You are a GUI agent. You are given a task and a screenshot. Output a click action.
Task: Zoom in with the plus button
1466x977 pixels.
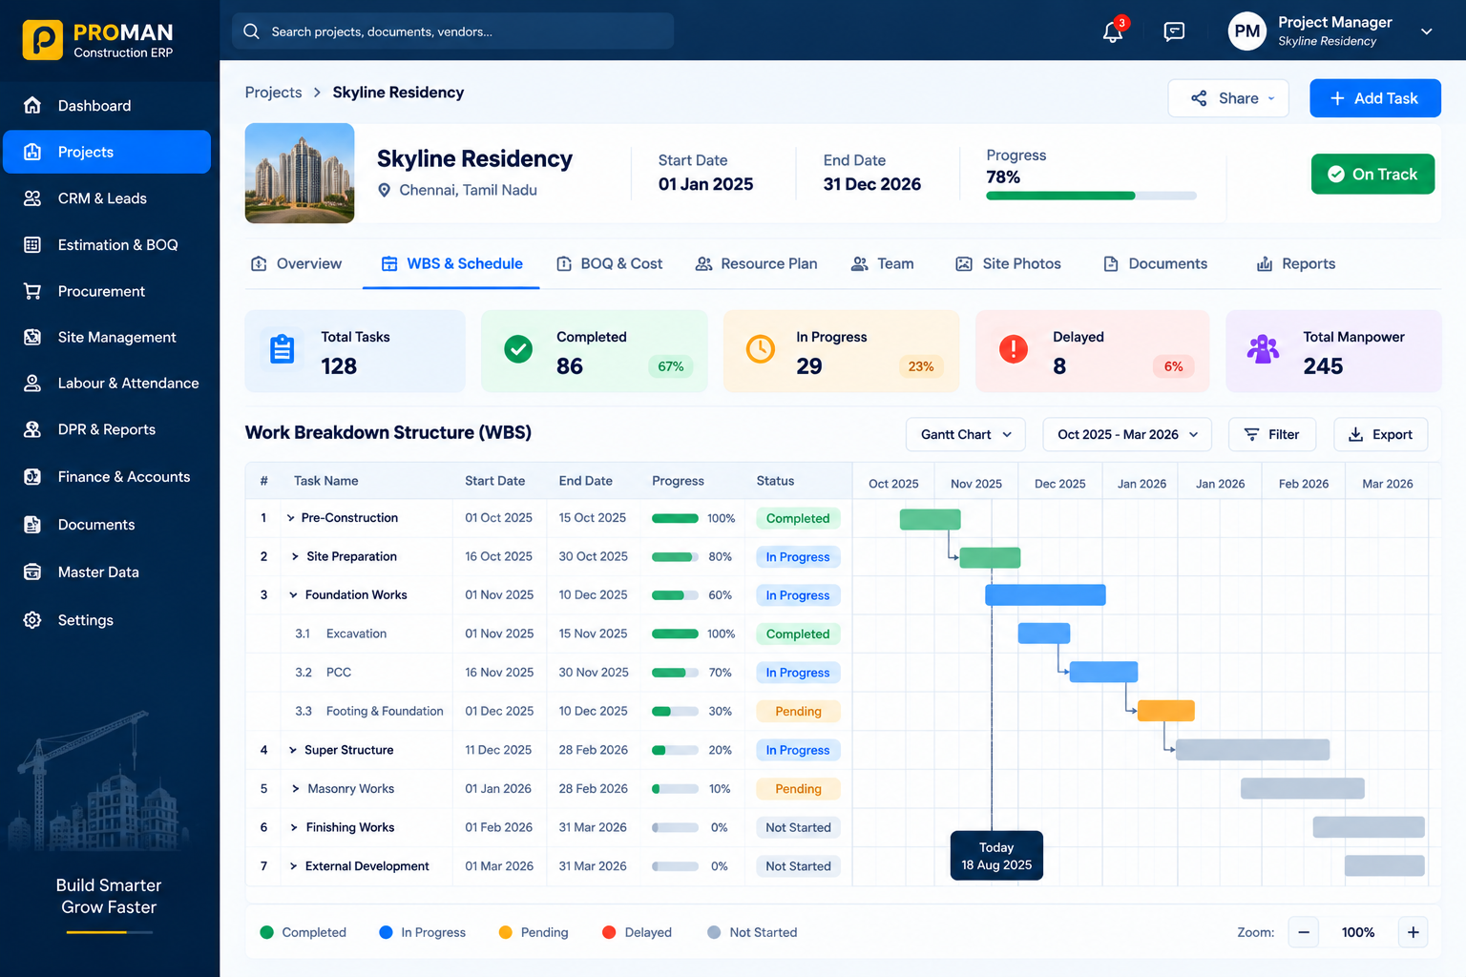coord(1413,932)
